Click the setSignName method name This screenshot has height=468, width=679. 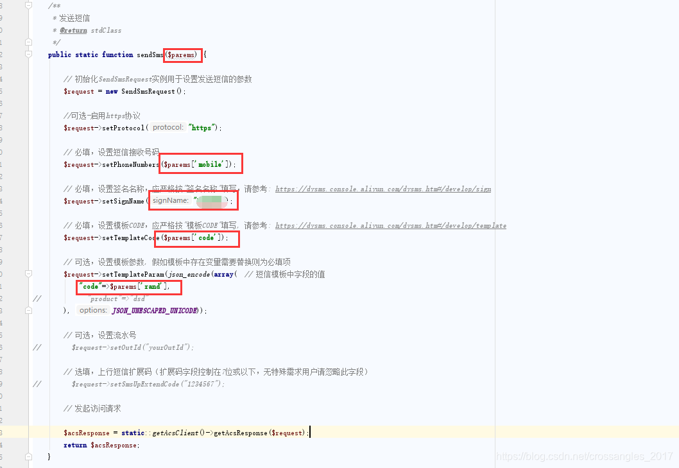123,201
